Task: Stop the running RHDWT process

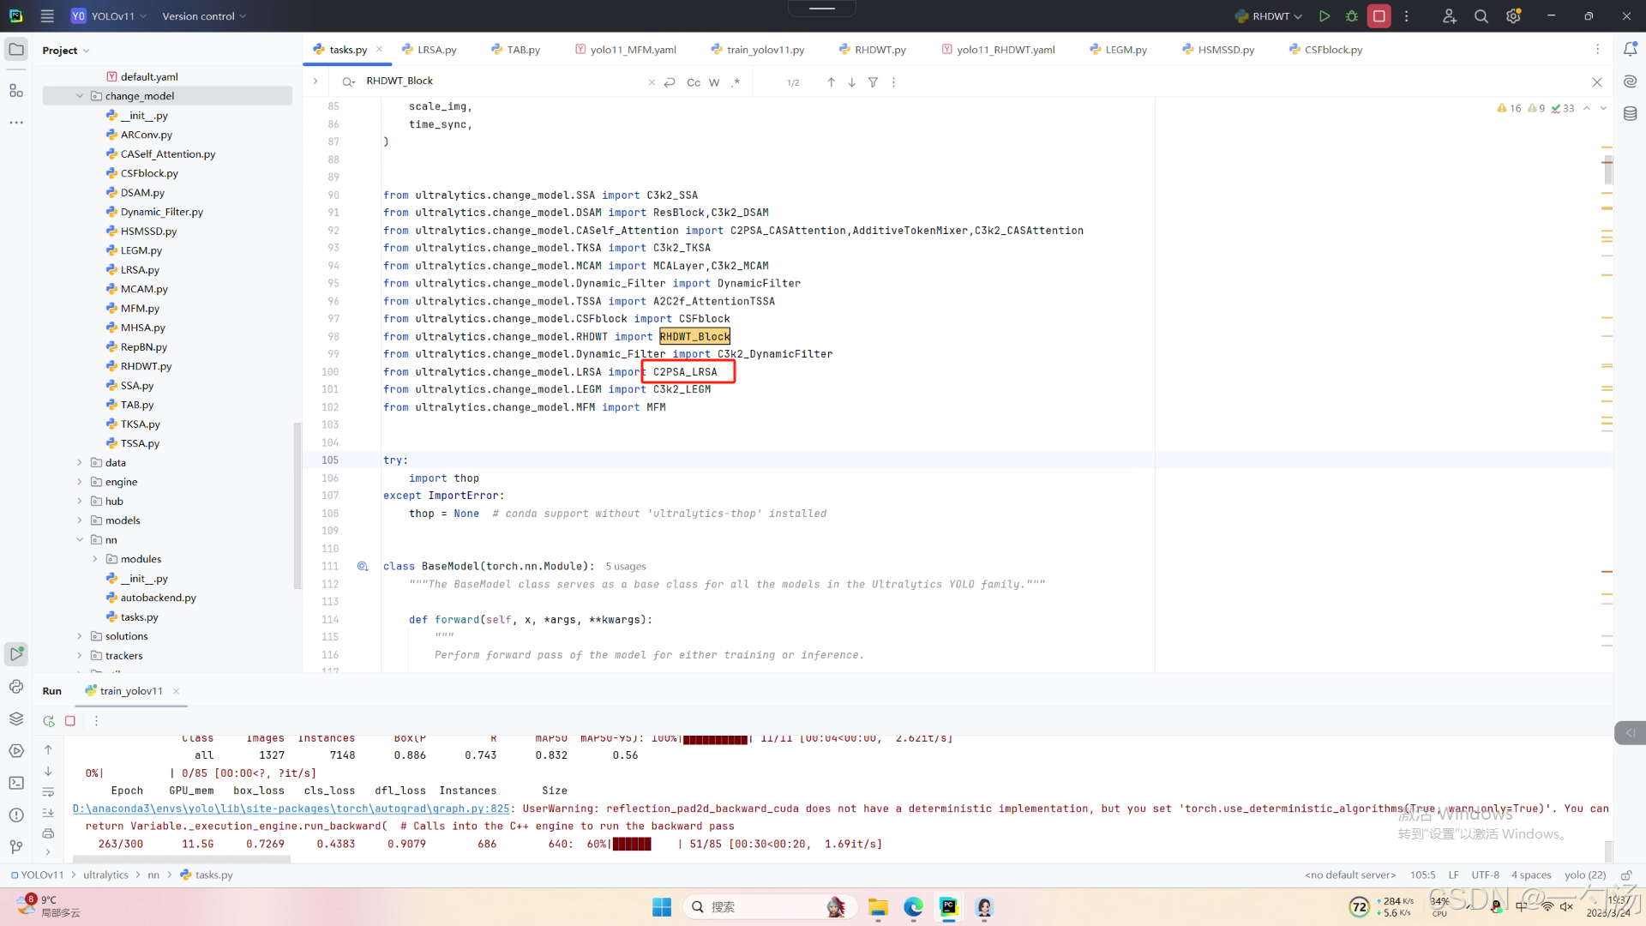Action: click(1379, 16)
